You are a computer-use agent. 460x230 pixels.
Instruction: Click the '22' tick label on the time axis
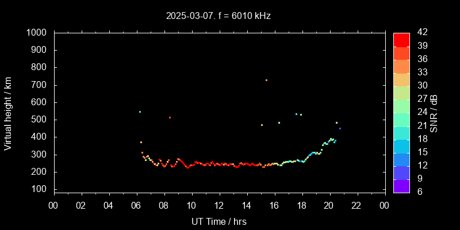pyautogui.click(x=356, y=205)
